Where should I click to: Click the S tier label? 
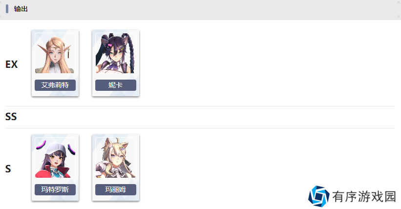(x=8, y=169)
